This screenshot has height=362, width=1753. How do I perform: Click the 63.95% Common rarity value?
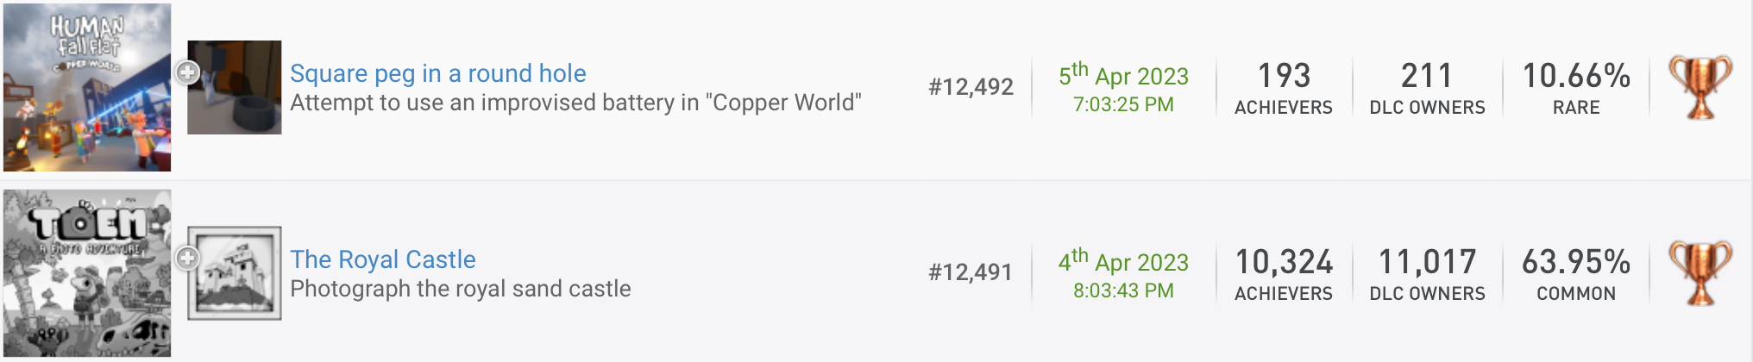tap(1576, 273)
